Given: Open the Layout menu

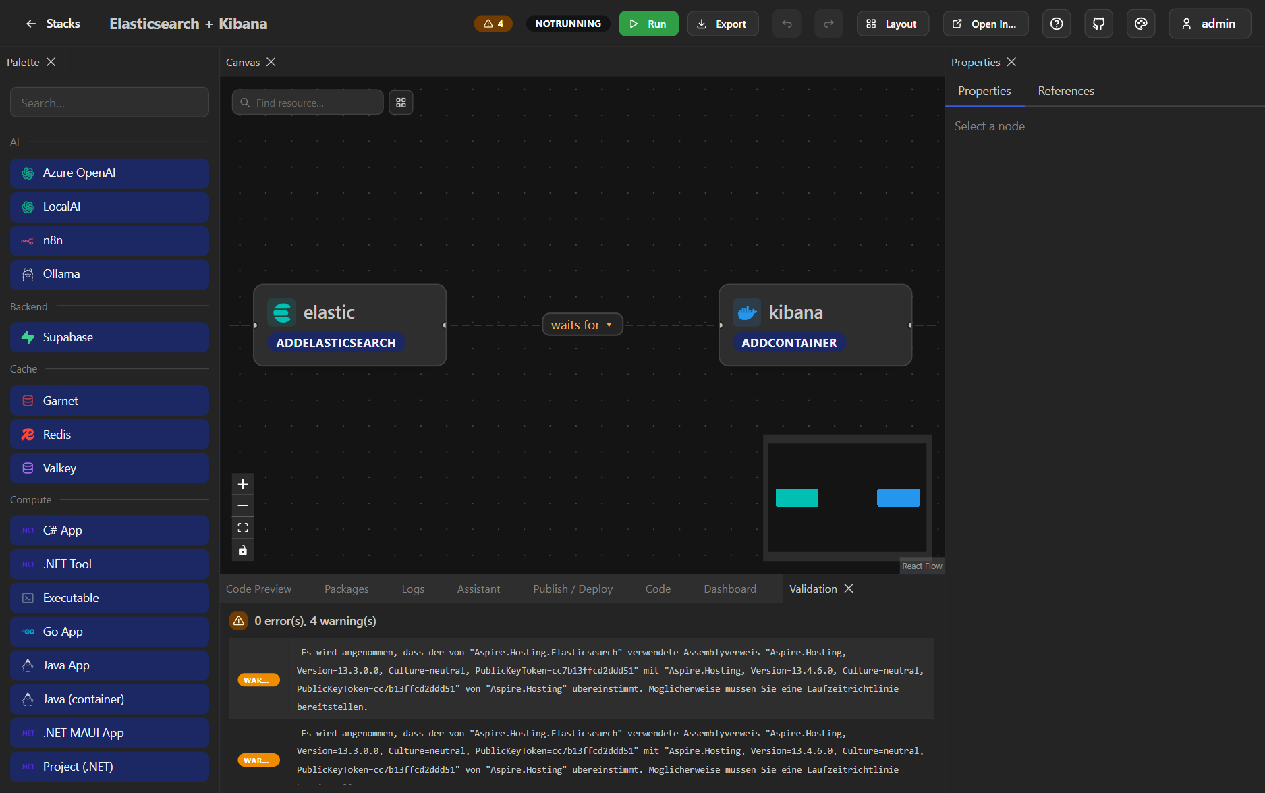Looking at the screenshot, I should [x=893, y=24].
